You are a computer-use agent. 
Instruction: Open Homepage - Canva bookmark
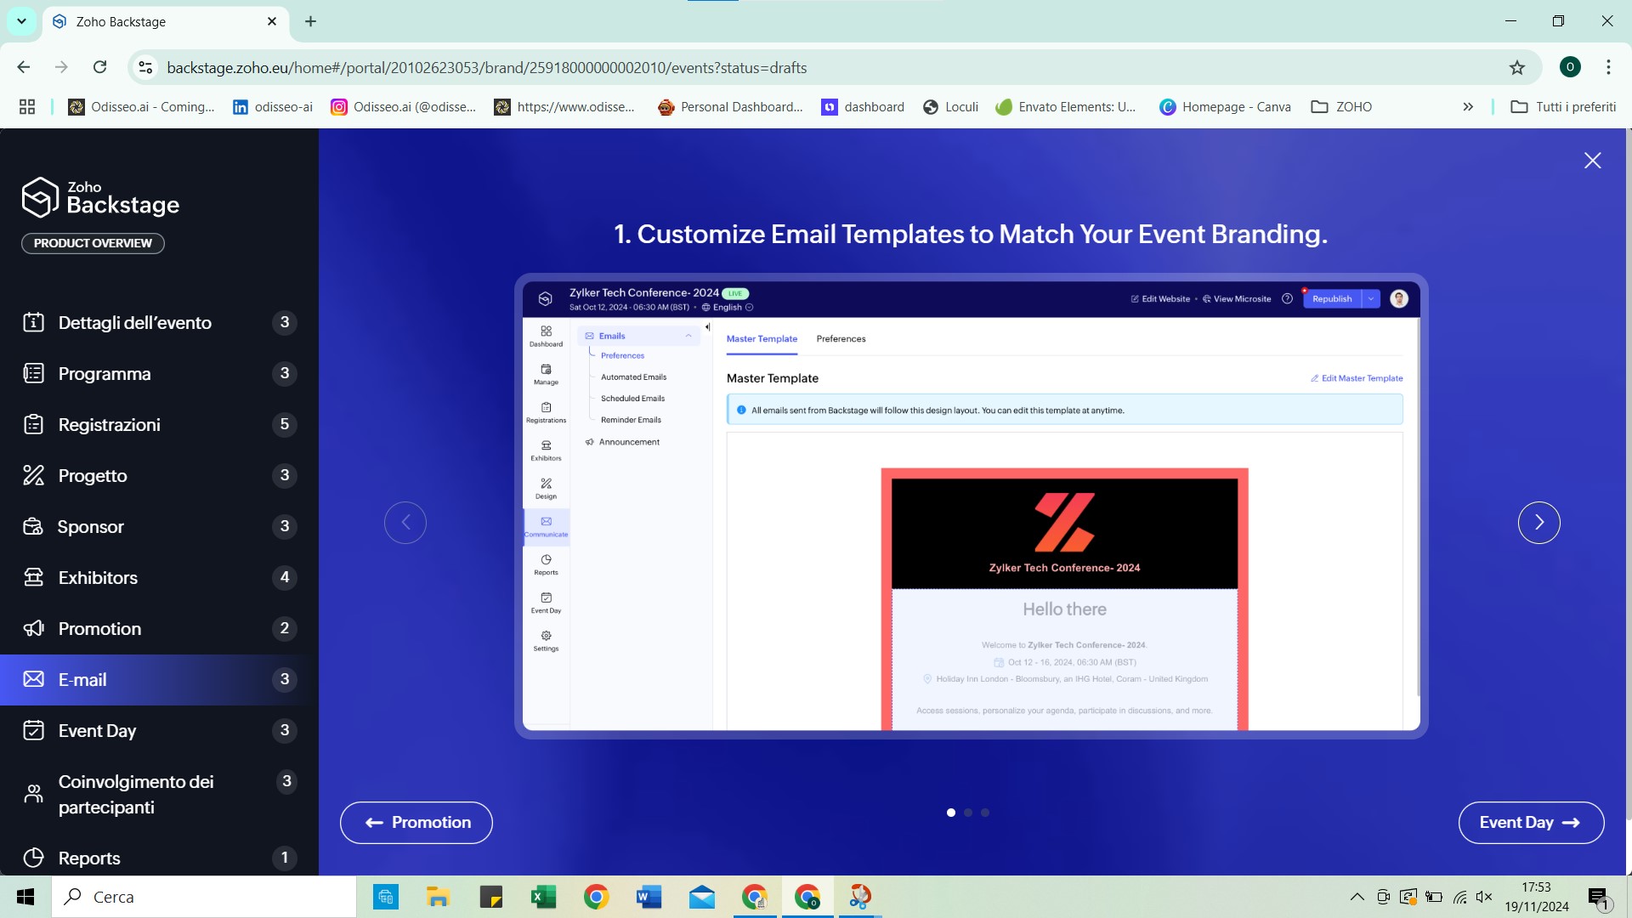(x=1225, y=107)
